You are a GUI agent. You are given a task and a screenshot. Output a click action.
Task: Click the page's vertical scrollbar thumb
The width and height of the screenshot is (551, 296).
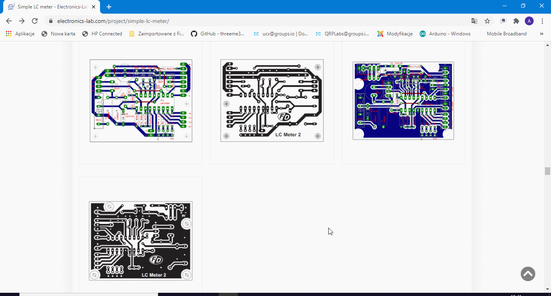(547, 171)
